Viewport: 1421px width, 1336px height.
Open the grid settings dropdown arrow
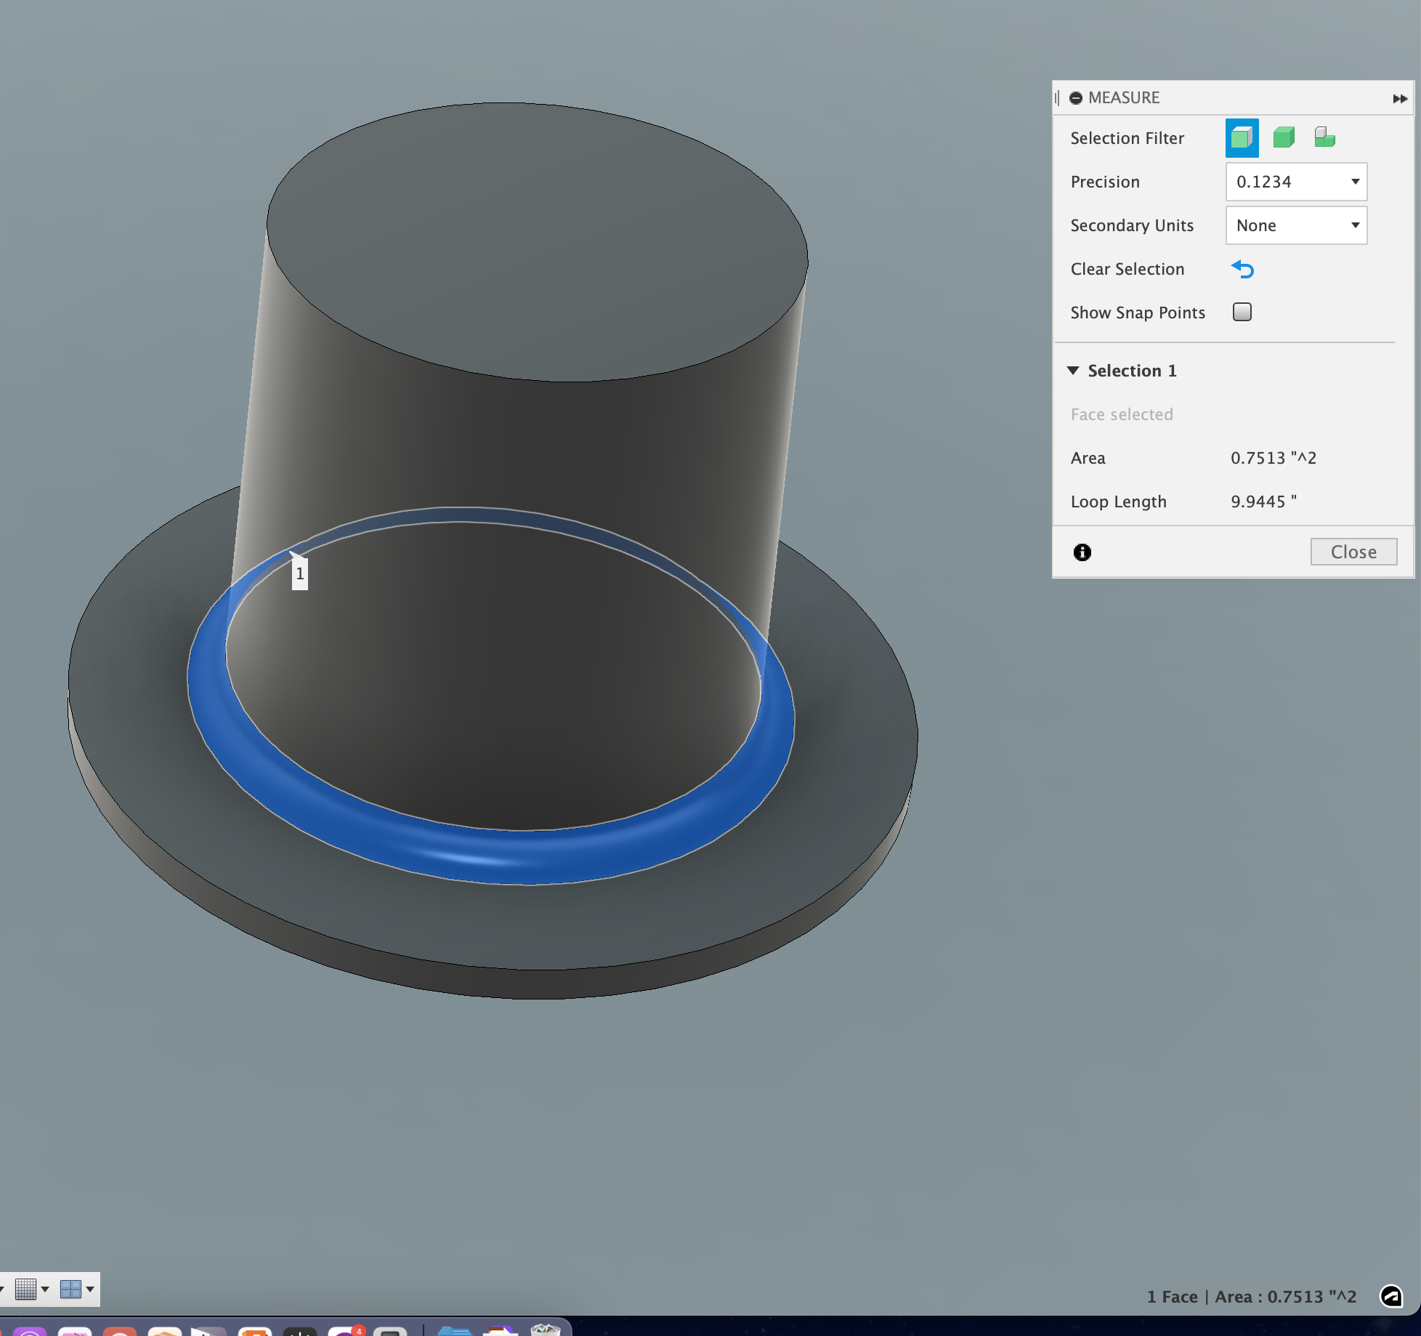(x=46, y=1289)
